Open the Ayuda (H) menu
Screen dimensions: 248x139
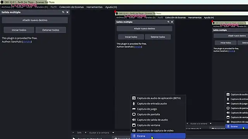(x=111, y=7)
